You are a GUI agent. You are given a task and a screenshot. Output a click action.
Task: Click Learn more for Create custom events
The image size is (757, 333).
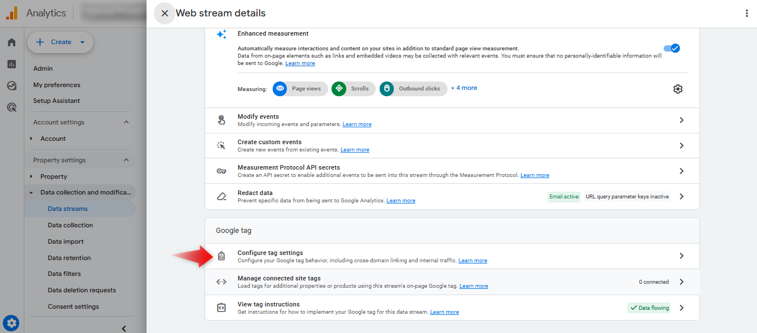pyautogui.click(x=355, y=150)
